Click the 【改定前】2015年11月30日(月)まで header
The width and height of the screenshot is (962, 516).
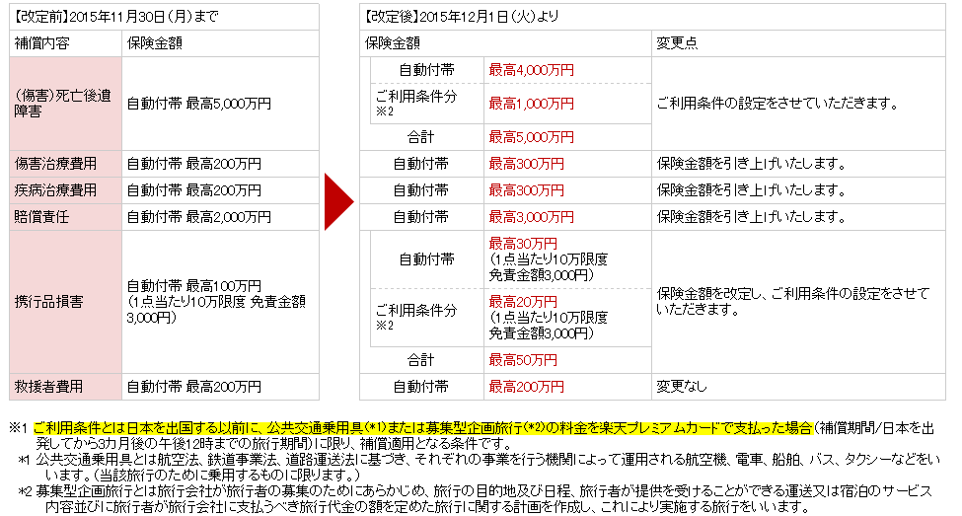(165, 17)
